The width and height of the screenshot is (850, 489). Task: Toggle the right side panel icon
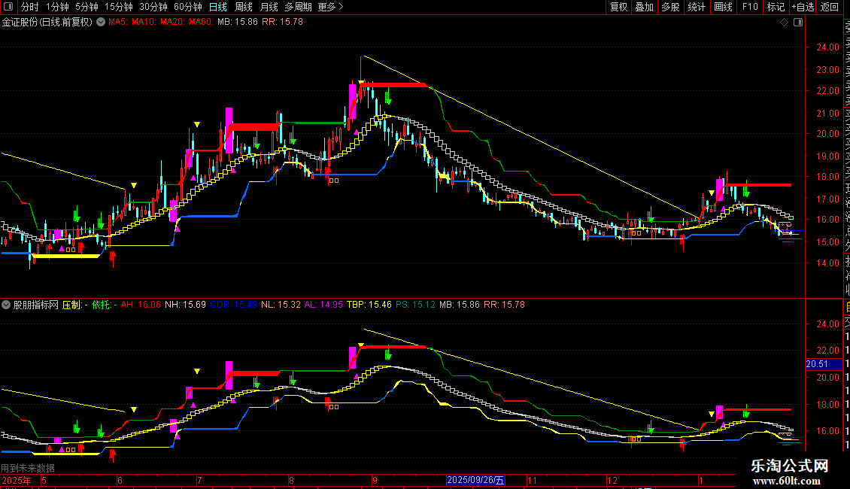pyautogui.click(x=797, y=23)
